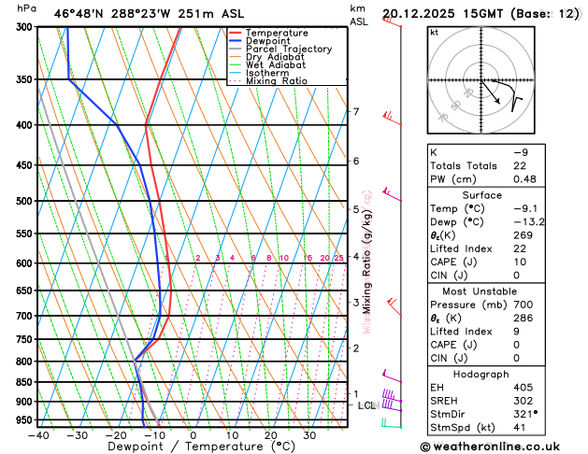The image size is (588, 454).
Task: Click the surface Lifted Index value 22
Action: click(520, 248)
